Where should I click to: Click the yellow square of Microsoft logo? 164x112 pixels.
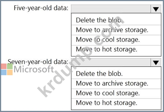pos(10,73)
